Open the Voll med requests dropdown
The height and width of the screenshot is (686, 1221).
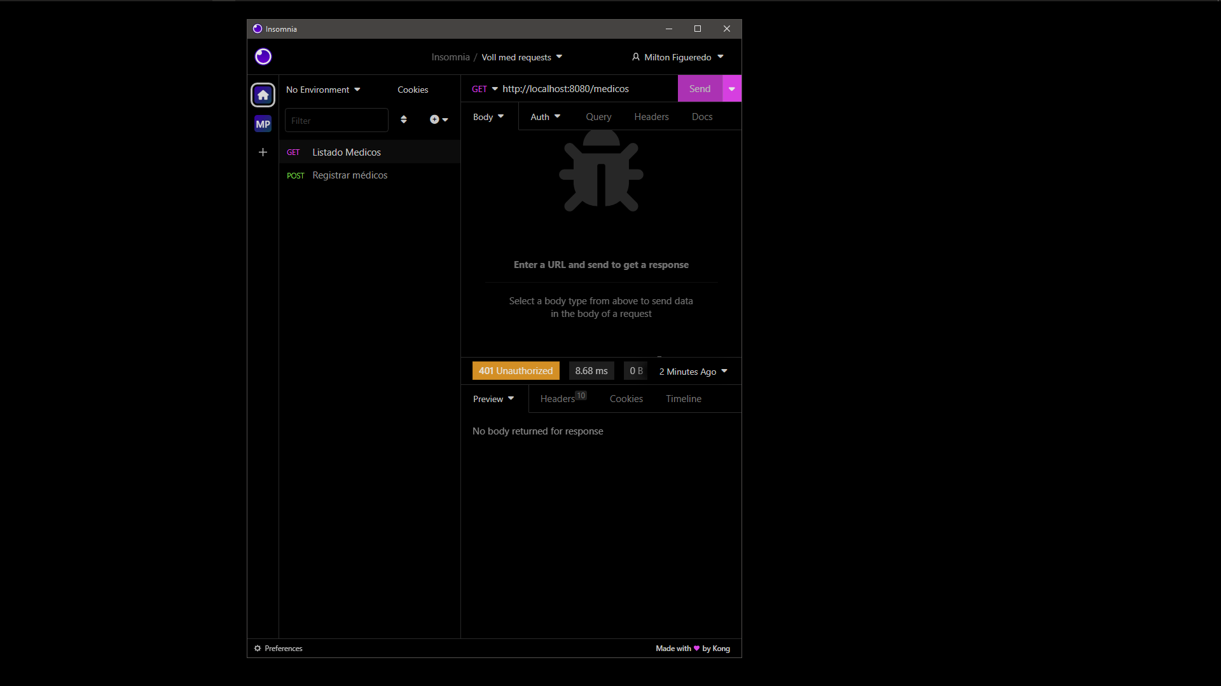click(x=522, y=57)
